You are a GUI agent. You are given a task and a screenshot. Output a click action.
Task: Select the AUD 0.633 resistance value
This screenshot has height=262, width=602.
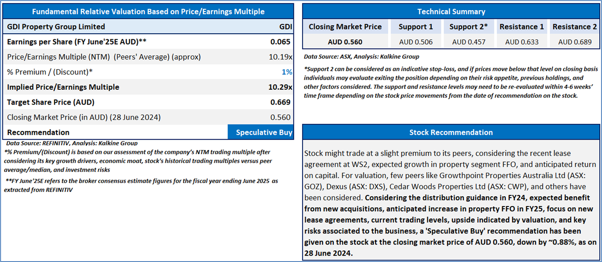click(522, 42)
